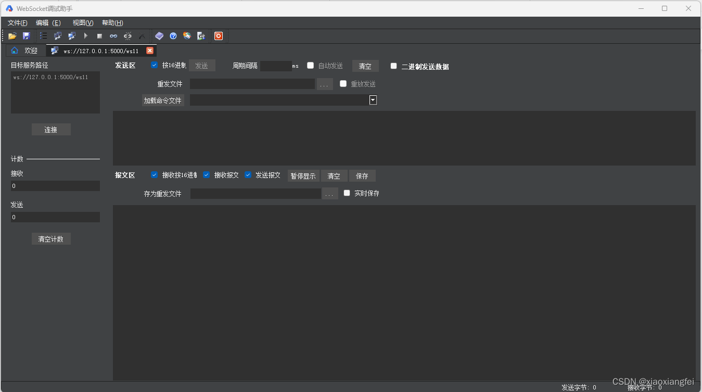The width and height of the screenshot is (702, 392).
Task: Uncheck the 按16进制 checkbox
Action: point(154,65)
